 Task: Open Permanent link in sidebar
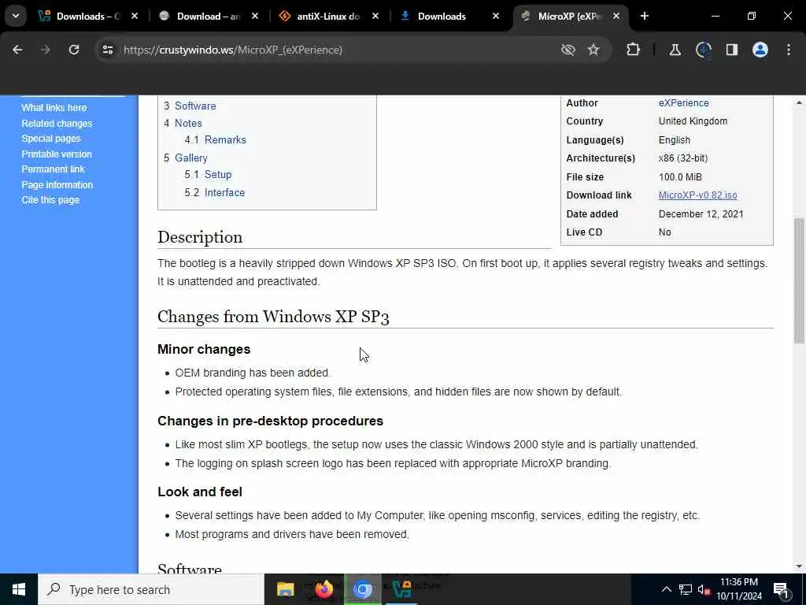point(53,169)
